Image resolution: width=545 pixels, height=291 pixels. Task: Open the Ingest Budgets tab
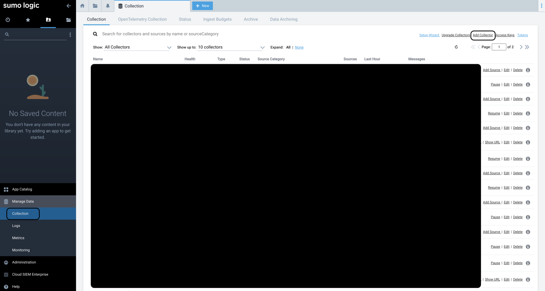(217, 19)
